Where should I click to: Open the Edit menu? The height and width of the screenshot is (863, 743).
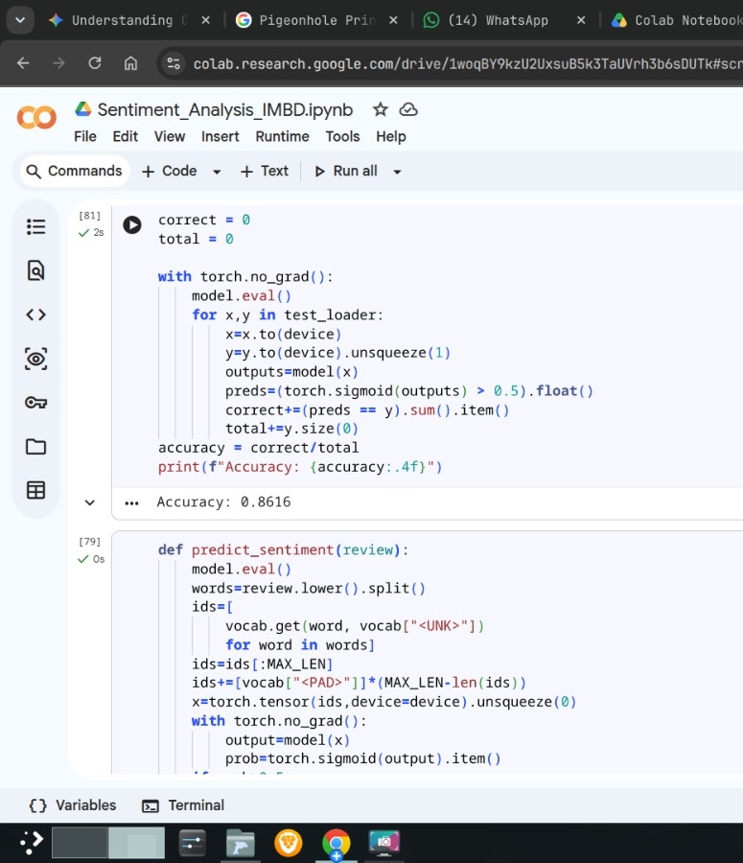tap(125, 136)
